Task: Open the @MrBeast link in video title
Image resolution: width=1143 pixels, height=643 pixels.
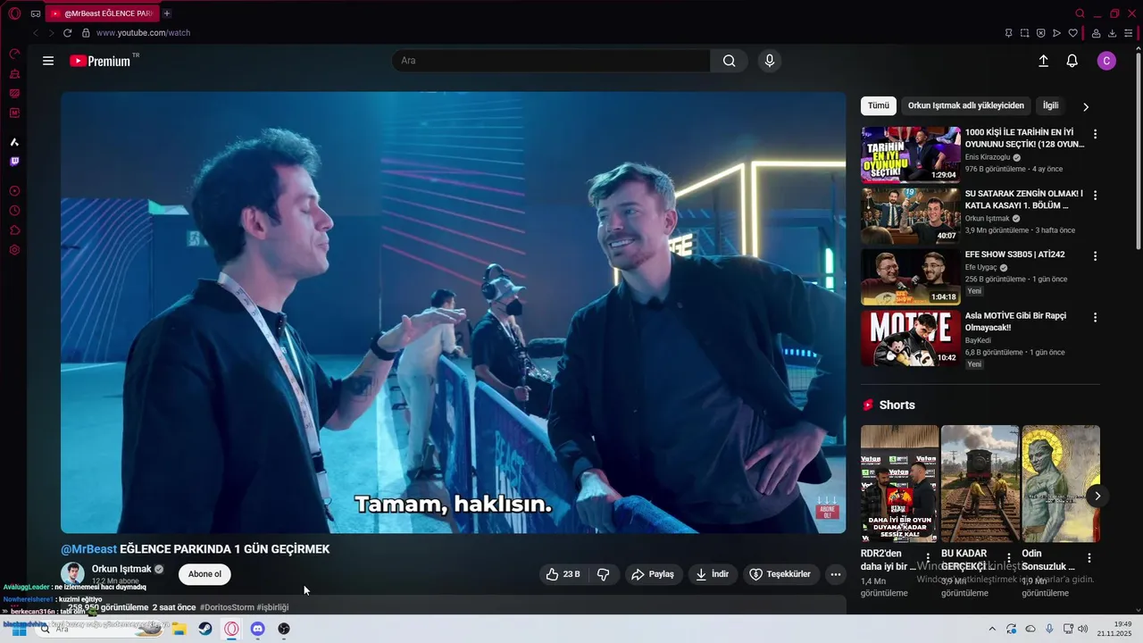Action: (88, 549)
